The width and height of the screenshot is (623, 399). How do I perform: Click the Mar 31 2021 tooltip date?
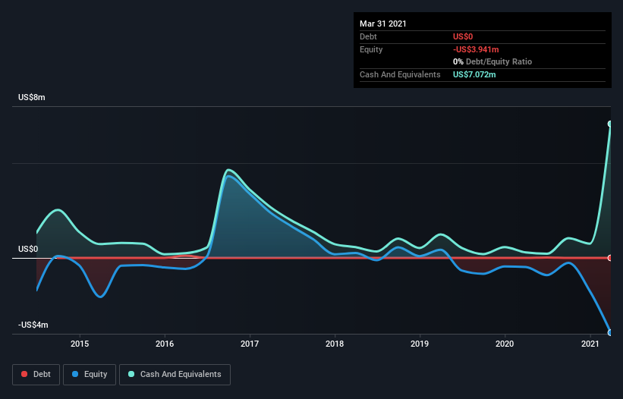(x=383, y=24)
